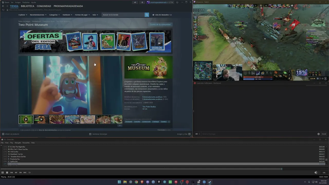
Task: Switch to the TIENDA tab
Action: (14, 6)
